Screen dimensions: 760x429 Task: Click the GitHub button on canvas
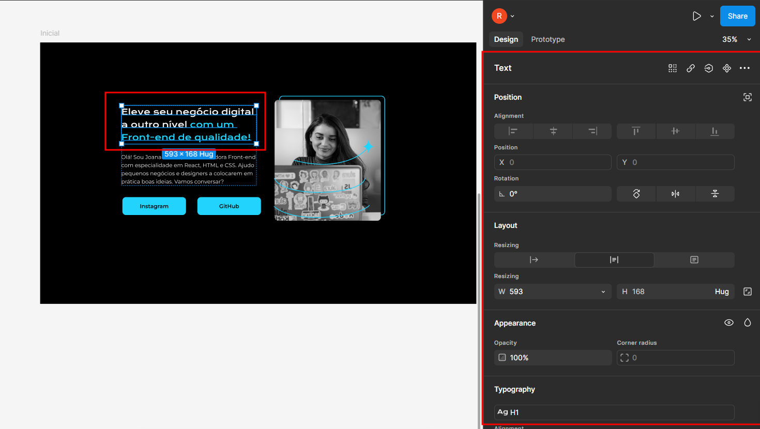click(229, 206)
